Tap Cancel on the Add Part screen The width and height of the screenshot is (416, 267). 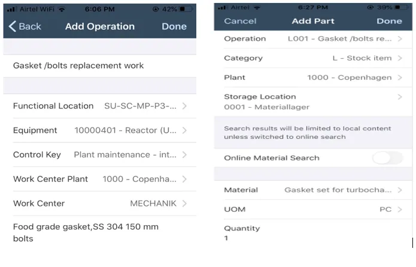pyautogui.click(x=239, y=21)
